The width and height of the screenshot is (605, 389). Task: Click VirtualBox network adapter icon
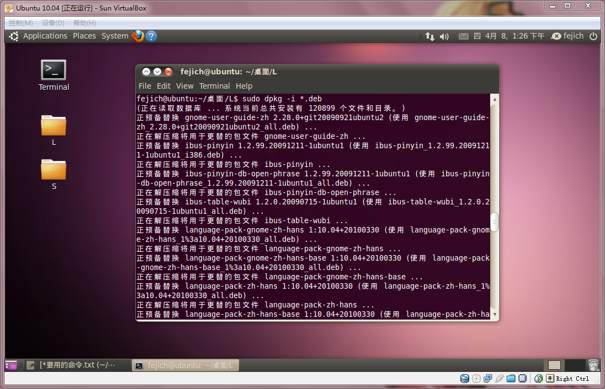click(488, 379)
